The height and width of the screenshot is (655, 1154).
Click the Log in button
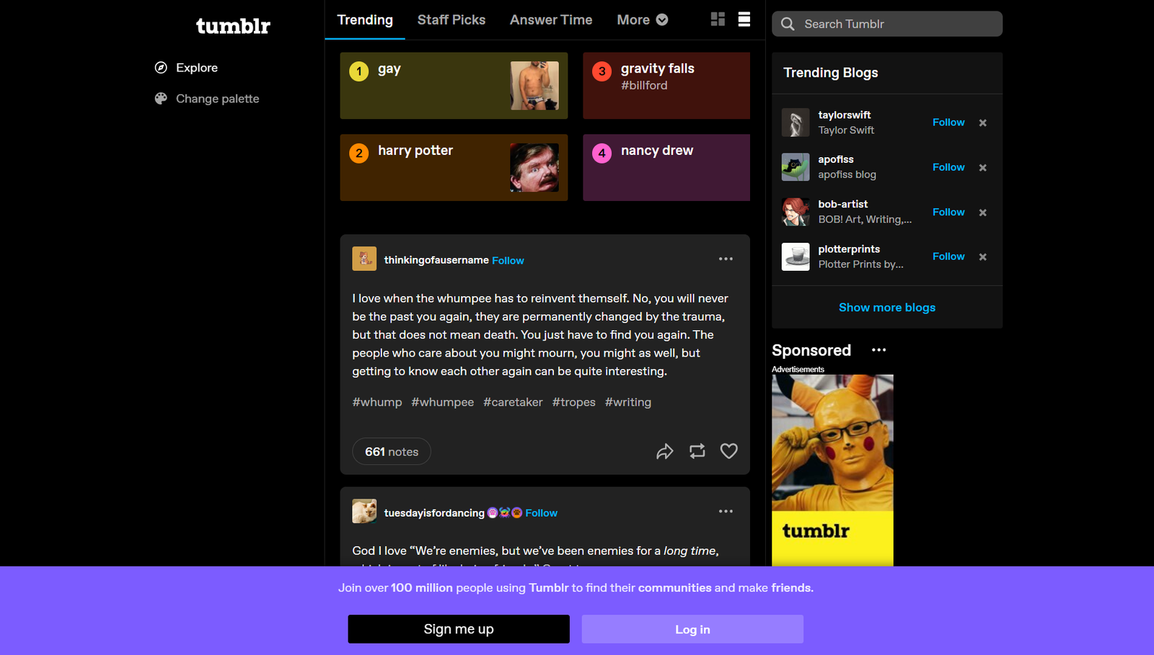[x=692, y=629]
